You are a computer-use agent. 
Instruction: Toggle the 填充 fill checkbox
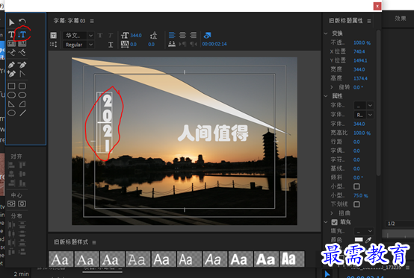pos(334,222)
